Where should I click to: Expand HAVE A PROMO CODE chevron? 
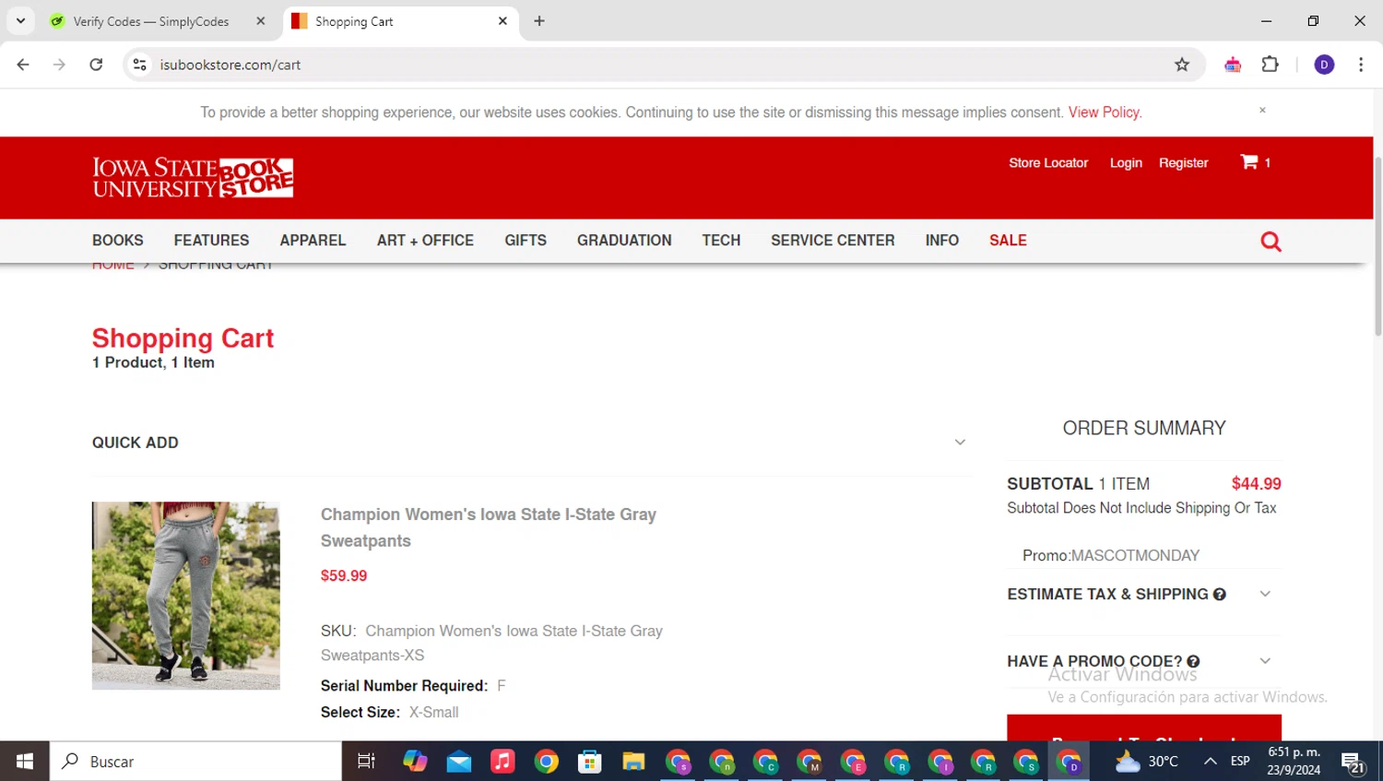coord(1265,660)
